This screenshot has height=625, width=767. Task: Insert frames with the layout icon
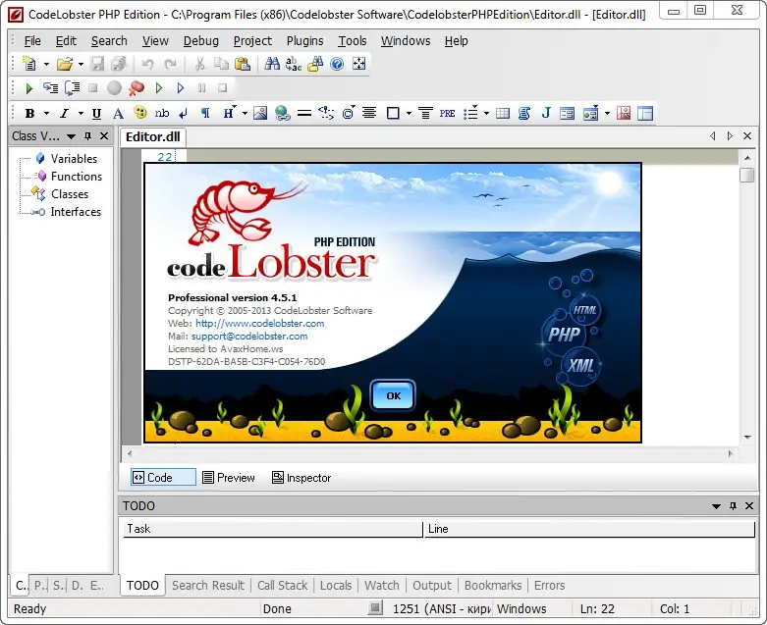tap(645, 114)
